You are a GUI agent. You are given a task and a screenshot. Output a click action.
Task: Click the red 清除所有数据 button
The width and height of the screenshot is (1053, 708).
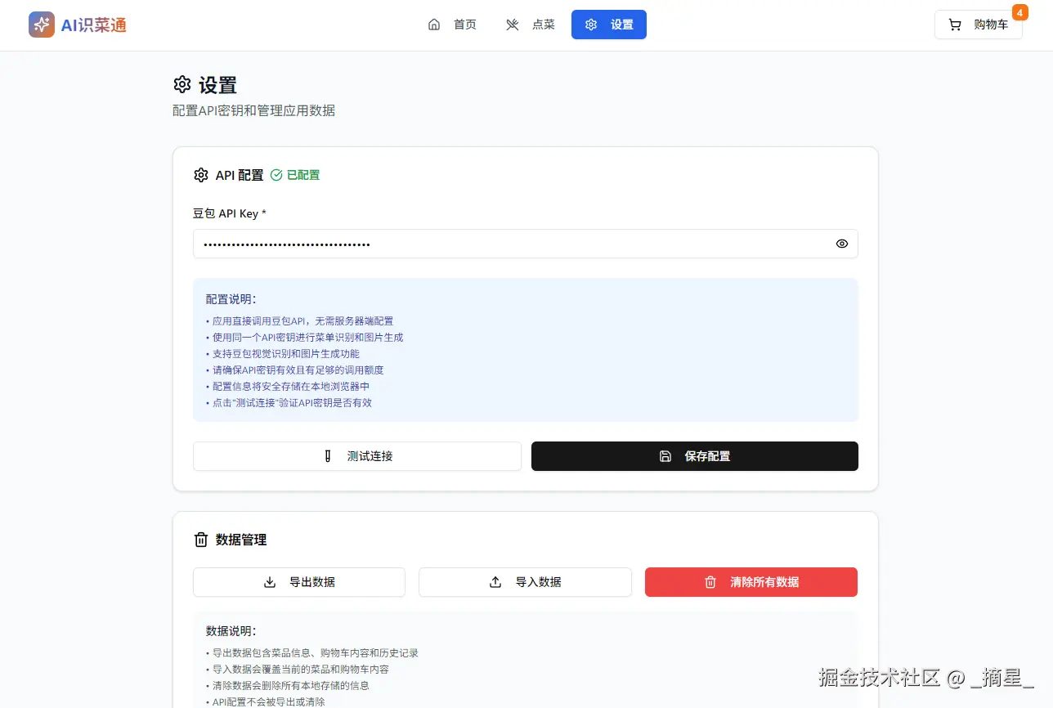(751, 582)
